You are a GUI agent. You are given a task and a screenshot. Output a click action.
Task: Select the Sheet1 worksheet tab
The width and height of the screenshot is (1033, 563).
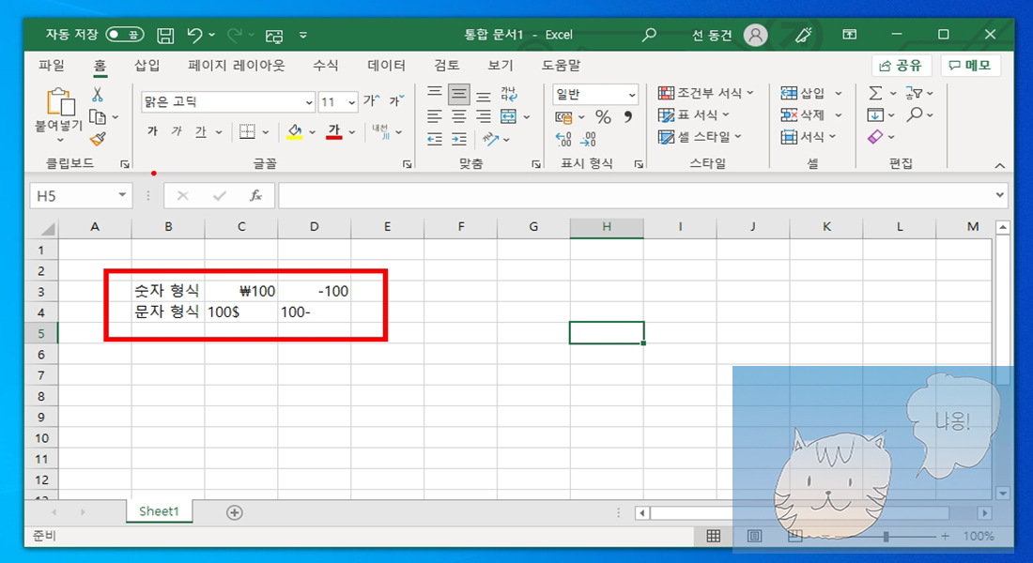tap(159, 511)
